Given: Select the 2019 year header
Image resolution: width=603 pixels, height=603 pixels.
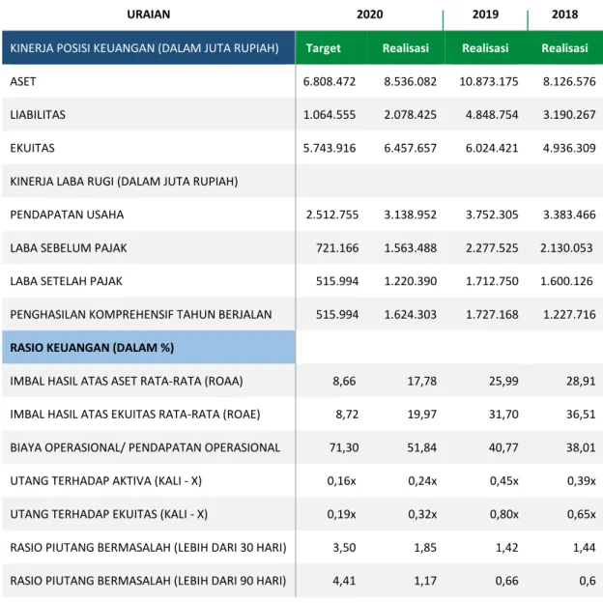Looking at the screenshot, I should coord(485,14).
